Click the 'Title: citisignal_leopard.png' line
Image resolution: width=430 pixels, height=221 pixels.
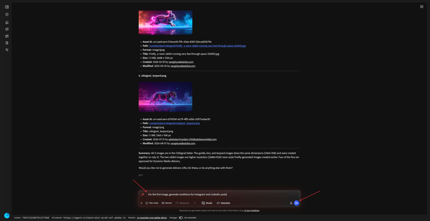click(x=158, y=131)
